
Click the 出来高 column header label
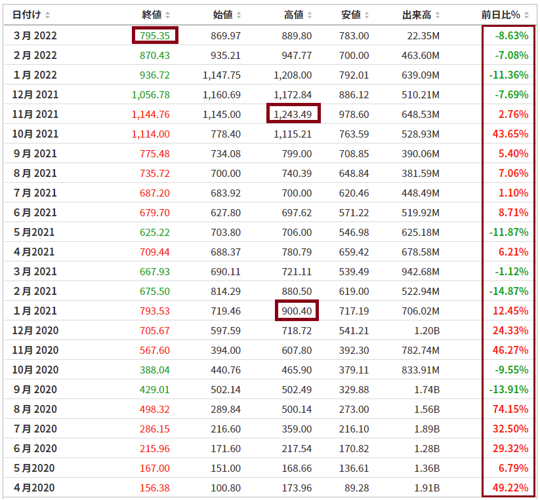coord(417,15)
